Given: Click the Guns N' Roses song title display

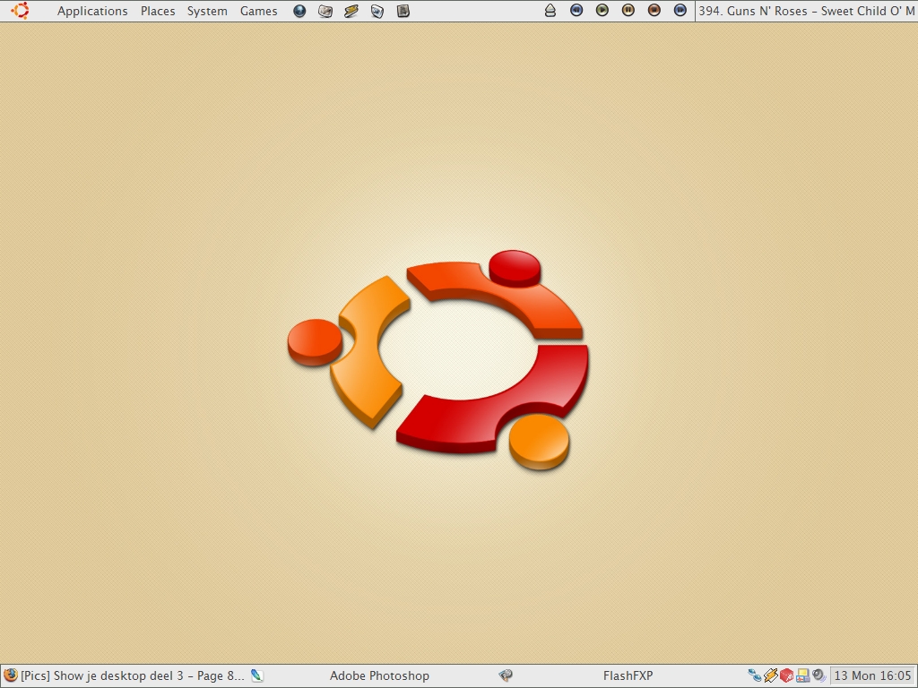Looking at the screenshot, I should tap(806, 11).
